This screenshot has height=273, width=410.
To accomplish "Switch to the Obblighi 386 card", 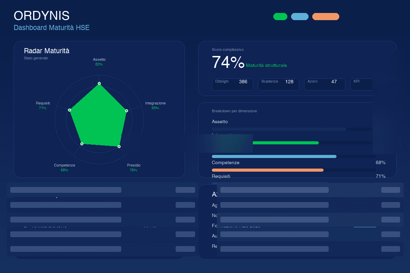I will click(x=232, y=84).
